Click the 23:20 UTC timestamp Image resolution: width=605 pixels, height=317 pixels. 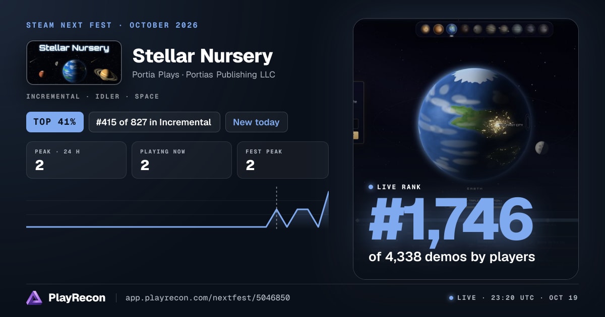pyautogui.click(x=512, y=298)
